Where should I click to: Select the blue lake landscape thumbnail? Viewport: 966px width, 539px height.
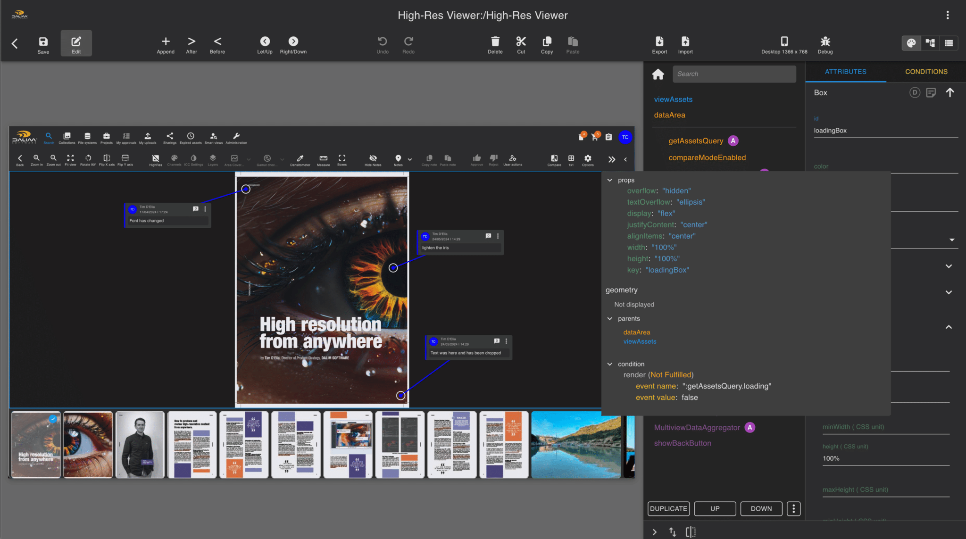(x=576, y=445)
